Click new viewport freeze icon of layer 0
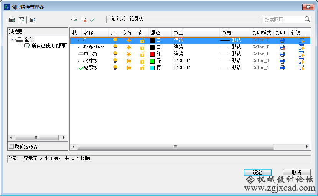 point(302,40)
